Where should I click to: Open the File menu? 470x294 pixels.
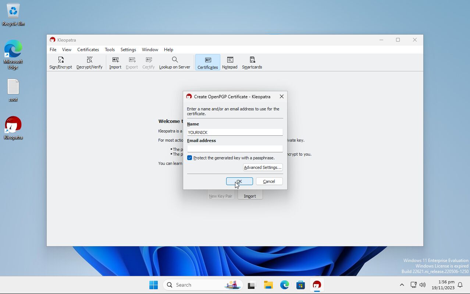coord(53,50)
